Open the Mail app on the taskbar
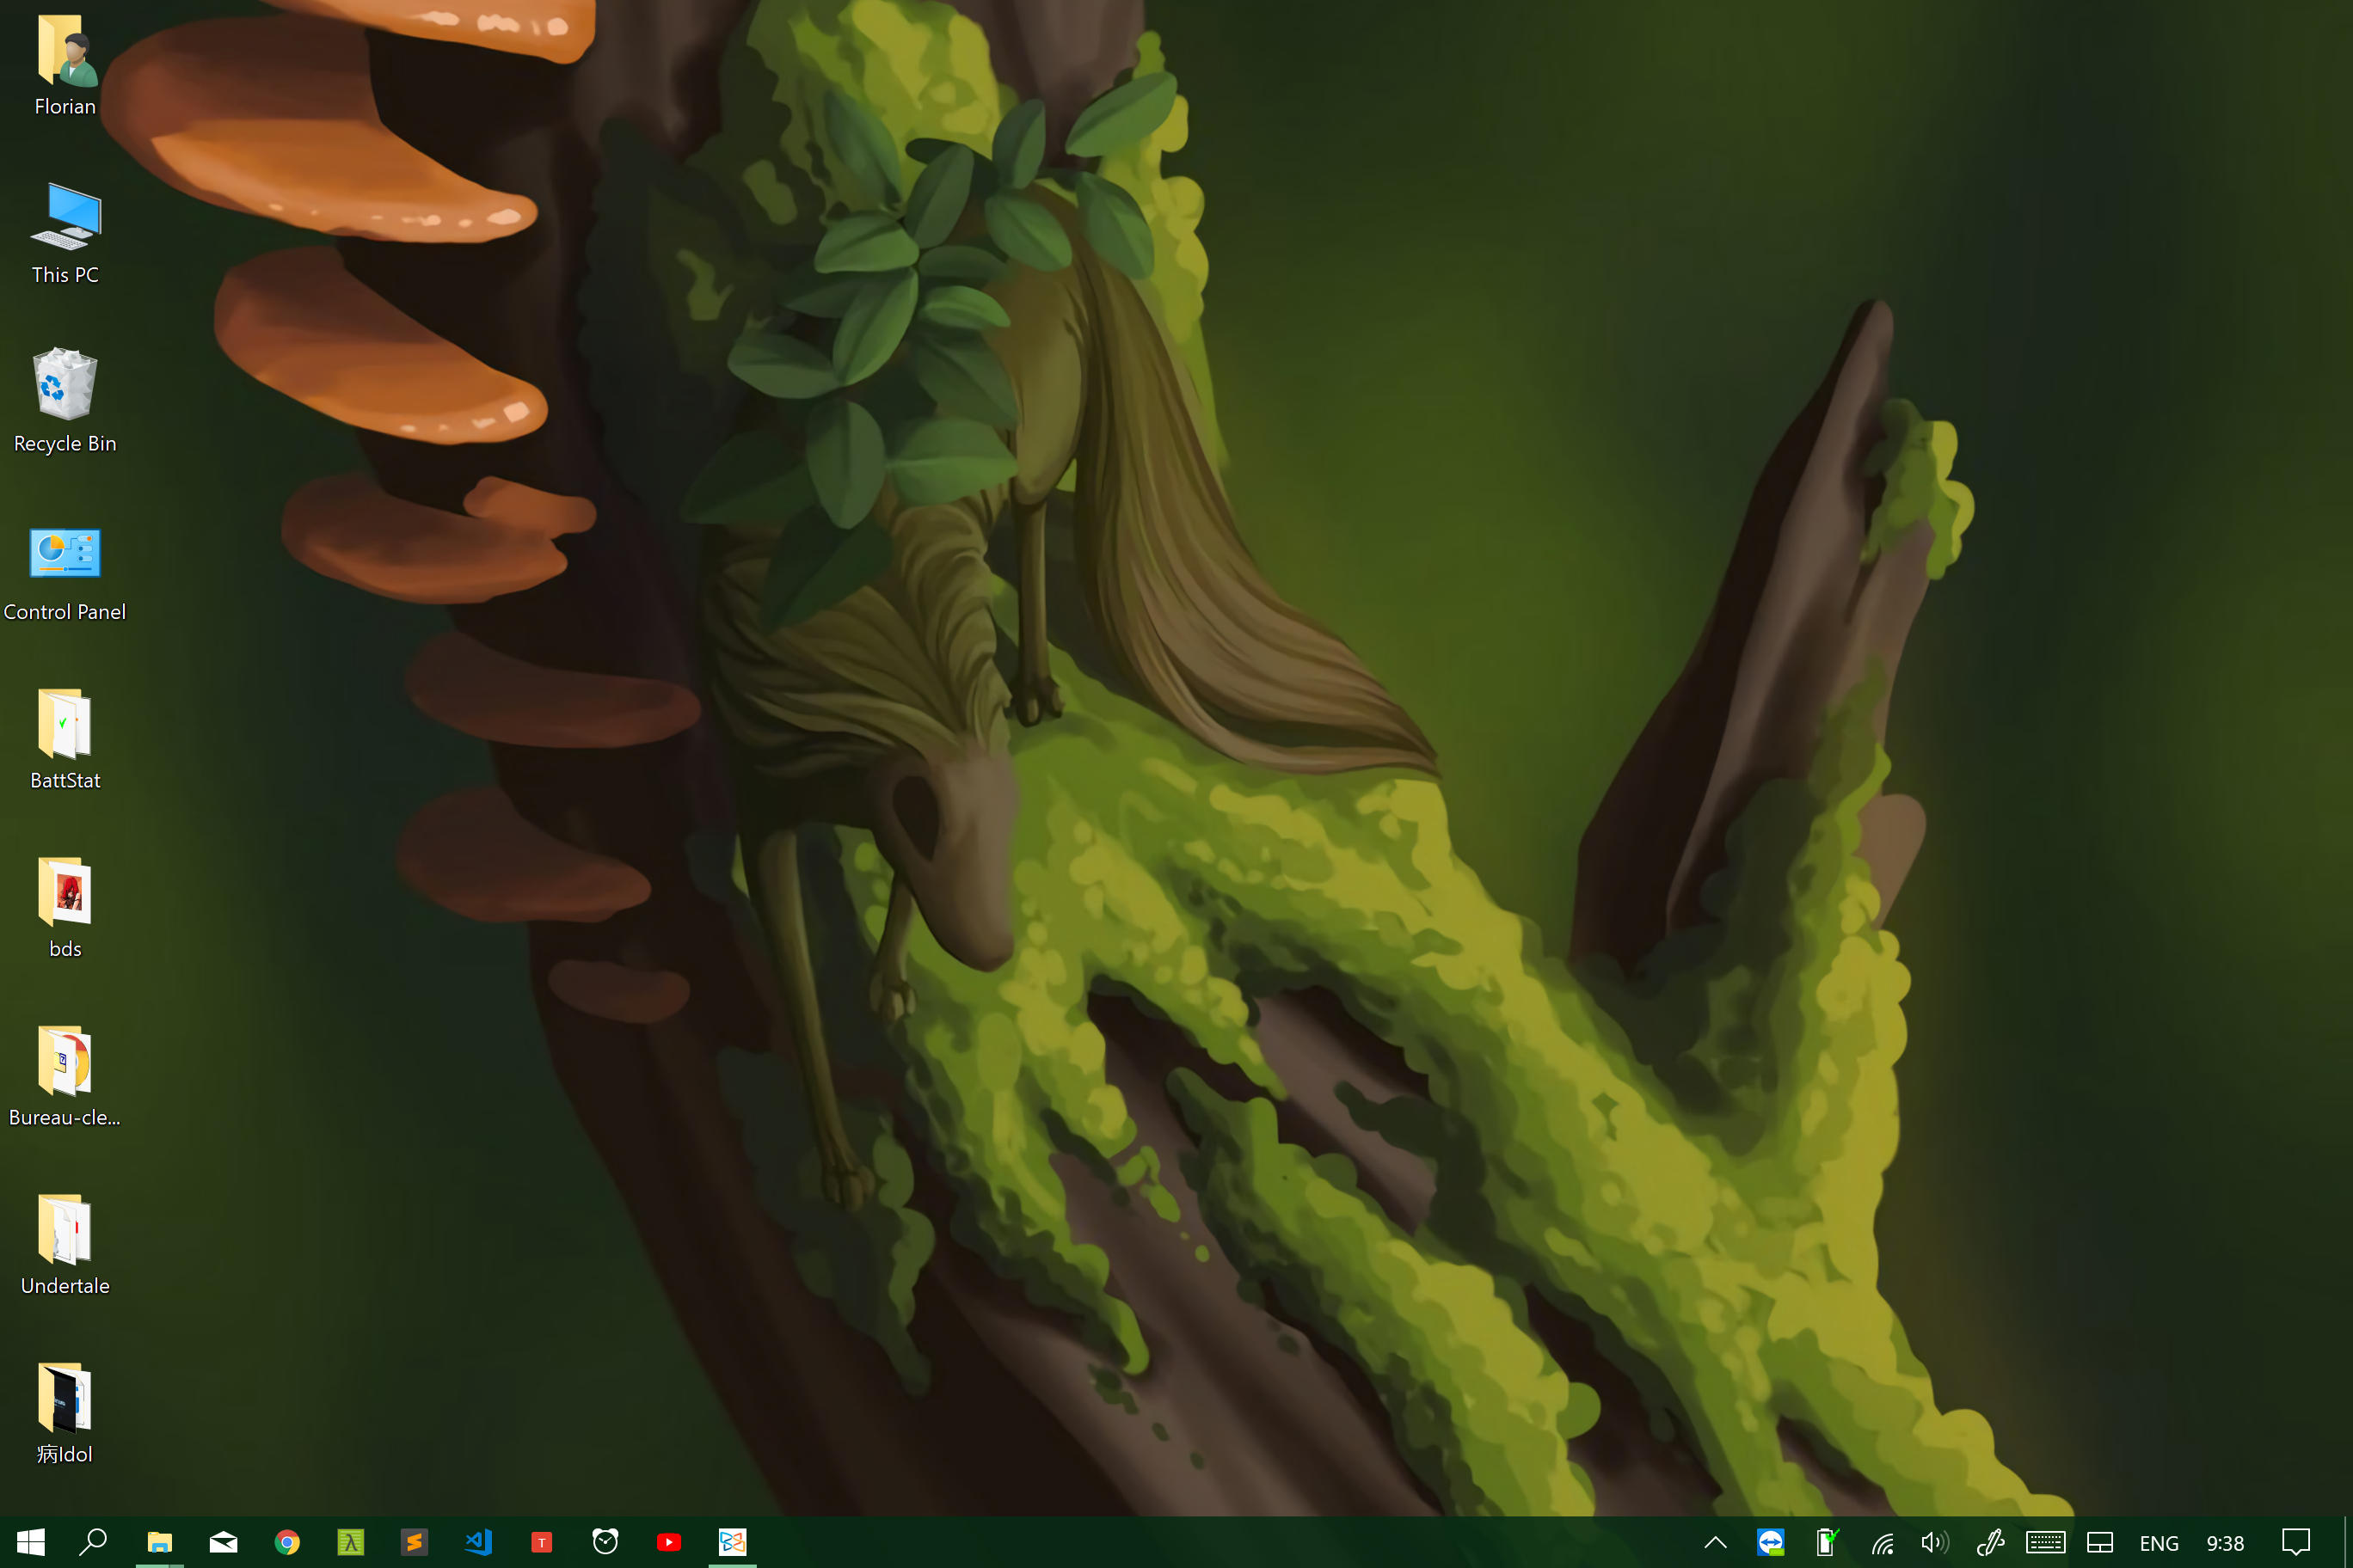This screenshot has width=2353, height=1568. (x=223, y=1542)
